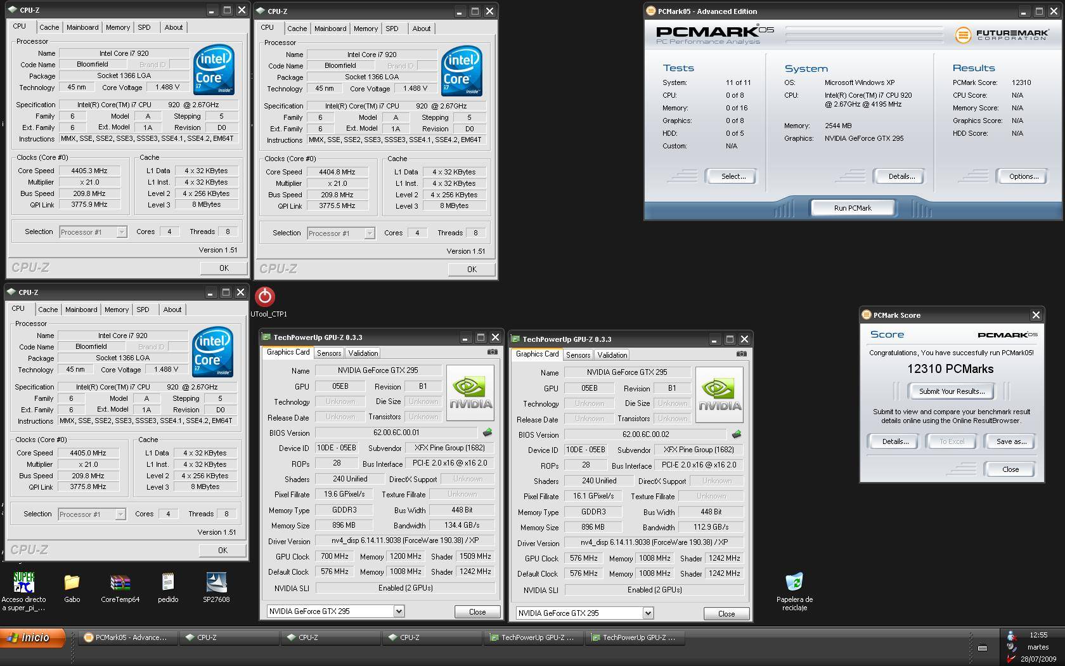Click Close button in left GPU-Z window
Image resolution: width=1065 pixels, height=666 pixels.
[477, 612]
